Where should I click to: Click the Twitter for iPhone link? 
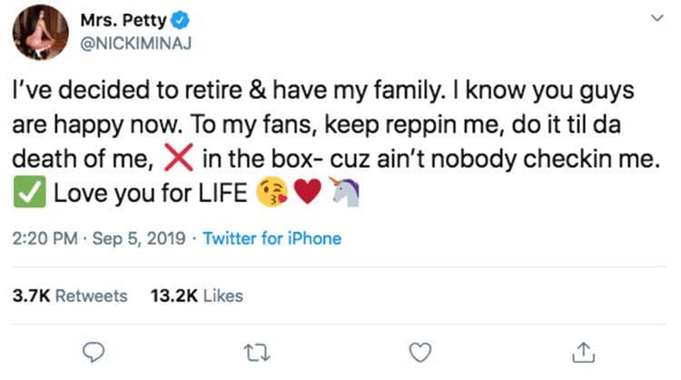coord(271,239)
